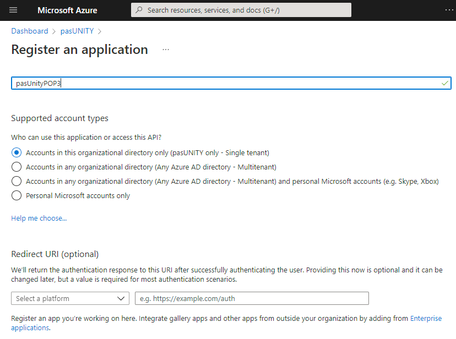Screen dimensions: 456x339
Task: Expand the Select a platform dropdown
Action: [70, 298]
